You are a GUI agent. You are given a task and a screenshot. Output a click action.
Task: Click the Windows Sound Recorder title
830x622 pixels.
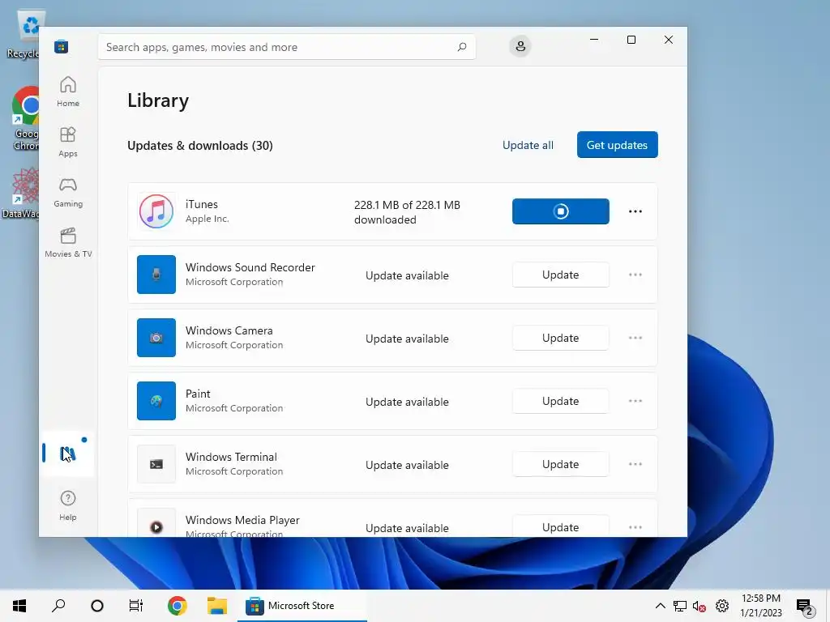tap(250, 267)
